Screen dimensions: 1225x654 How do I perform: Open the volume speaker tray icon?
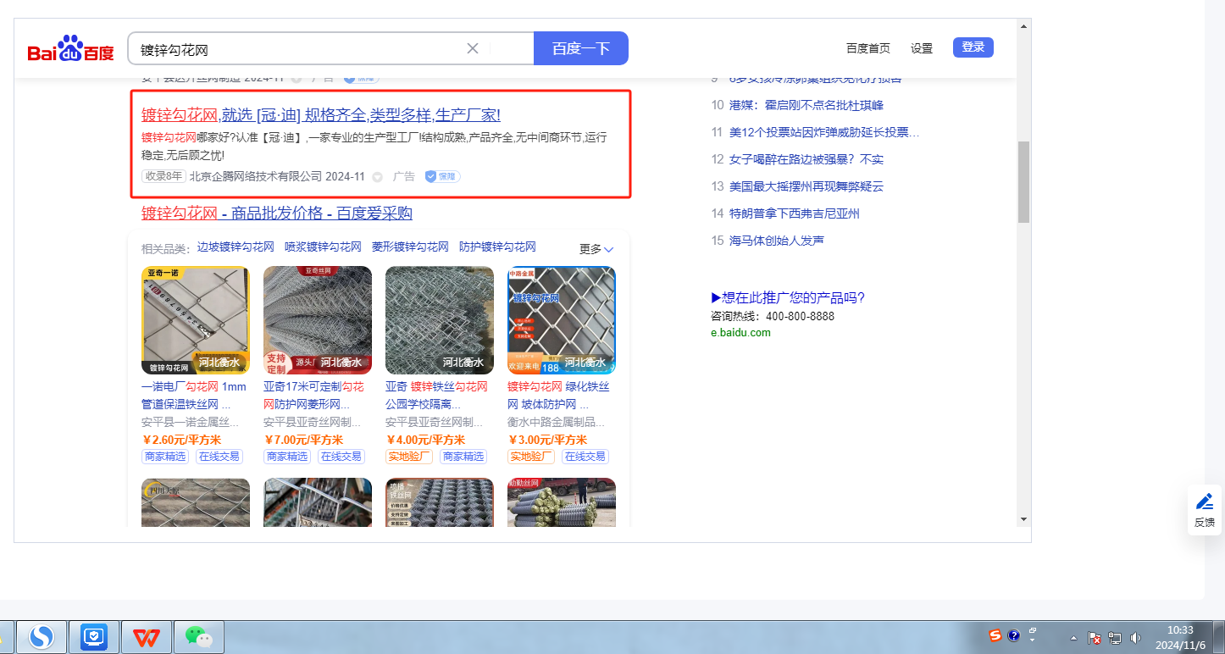1135,638
